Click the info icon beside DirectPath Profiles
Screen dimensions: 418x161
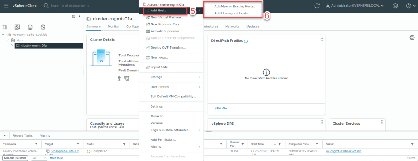click(246, 41)
